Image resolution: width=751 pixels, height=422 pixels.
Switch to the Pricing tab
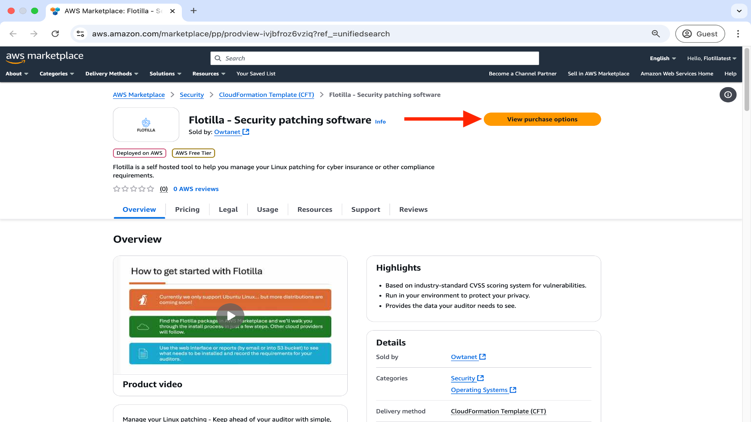[187, 209]
